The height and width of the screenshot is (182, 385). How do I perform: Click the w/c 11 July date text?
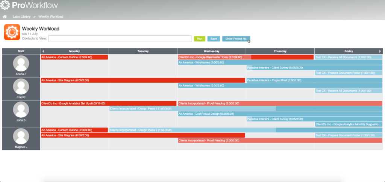point(30,34)
